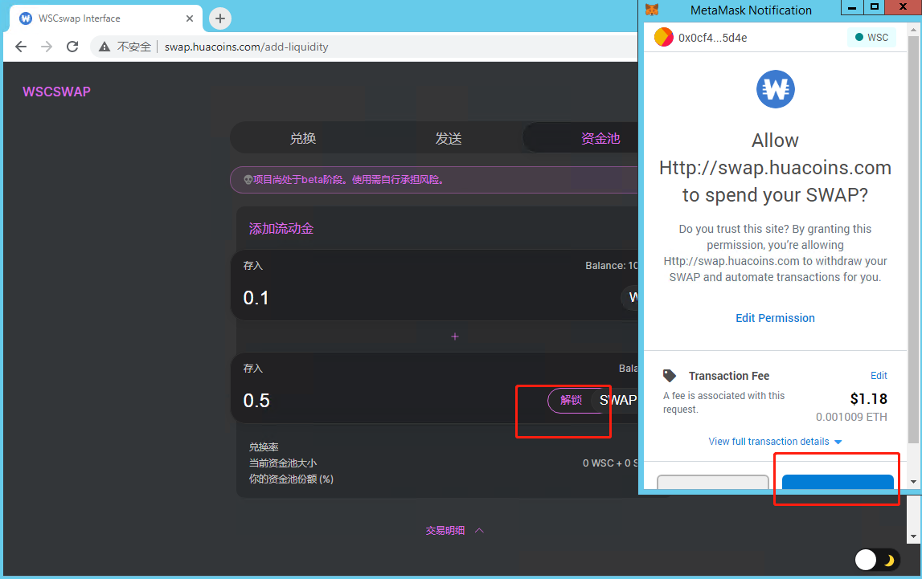This screenshot has width=922, height=579.
Task: Open the Edit Permission link
Action: (775, 318)
